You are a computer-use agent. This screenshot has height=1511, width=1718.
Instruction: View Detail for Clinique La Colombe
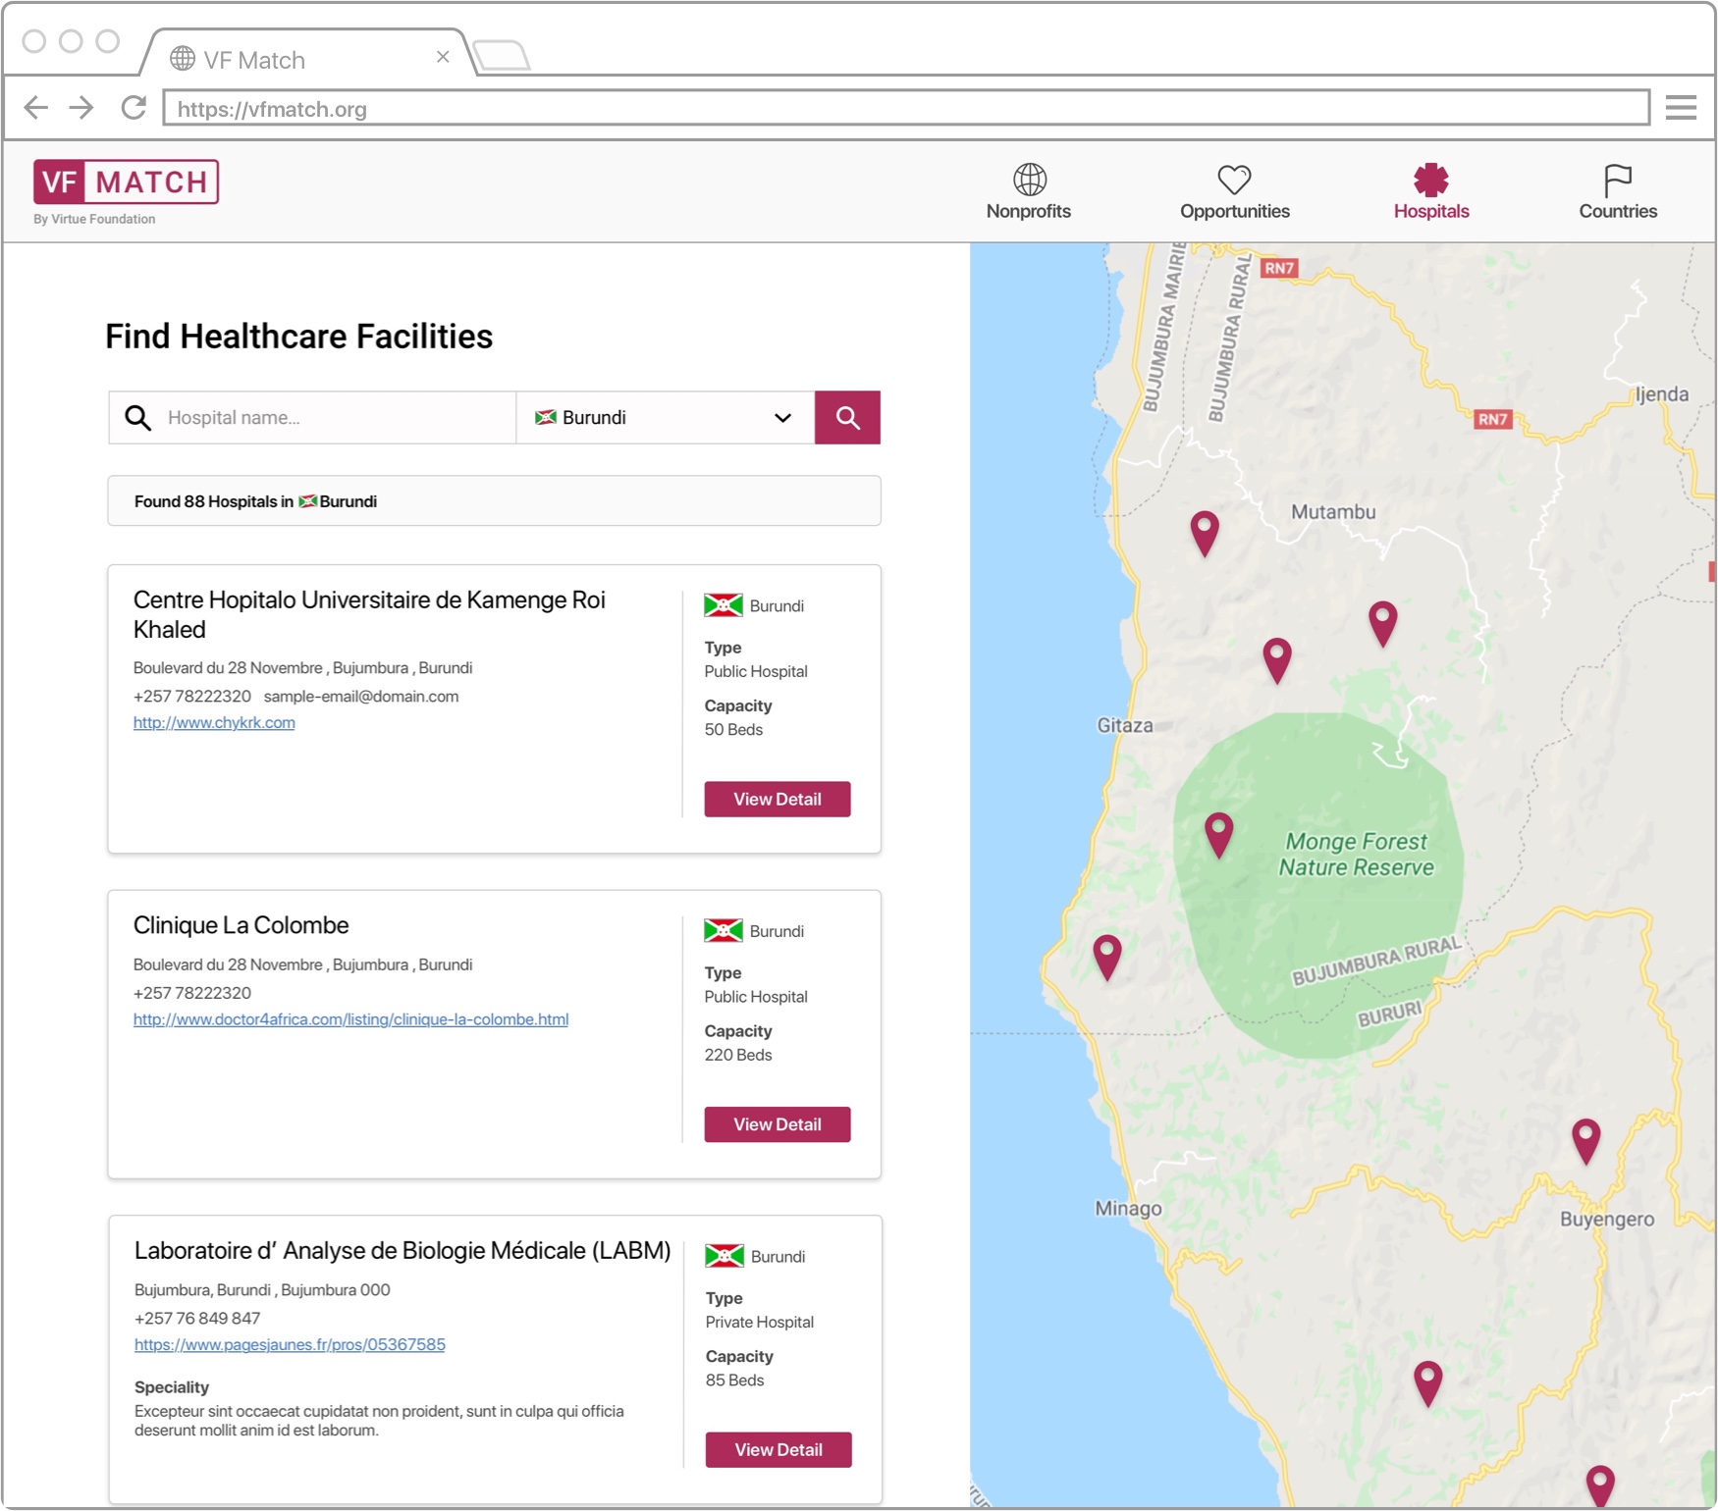[777, 1124]
